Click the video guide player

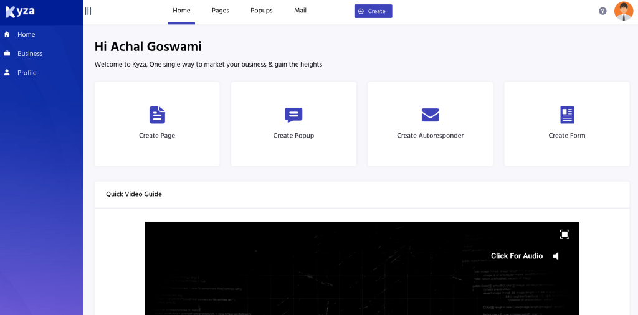pyautogui.click(x=362, y=268)
